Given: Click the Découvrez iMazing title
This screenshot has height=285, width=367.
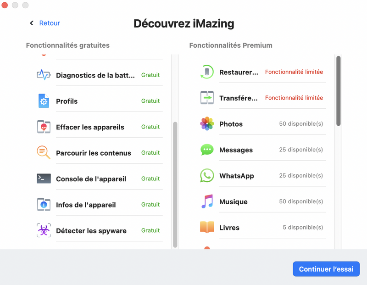Looking at the screenshot, I should (x=184, y=24).
